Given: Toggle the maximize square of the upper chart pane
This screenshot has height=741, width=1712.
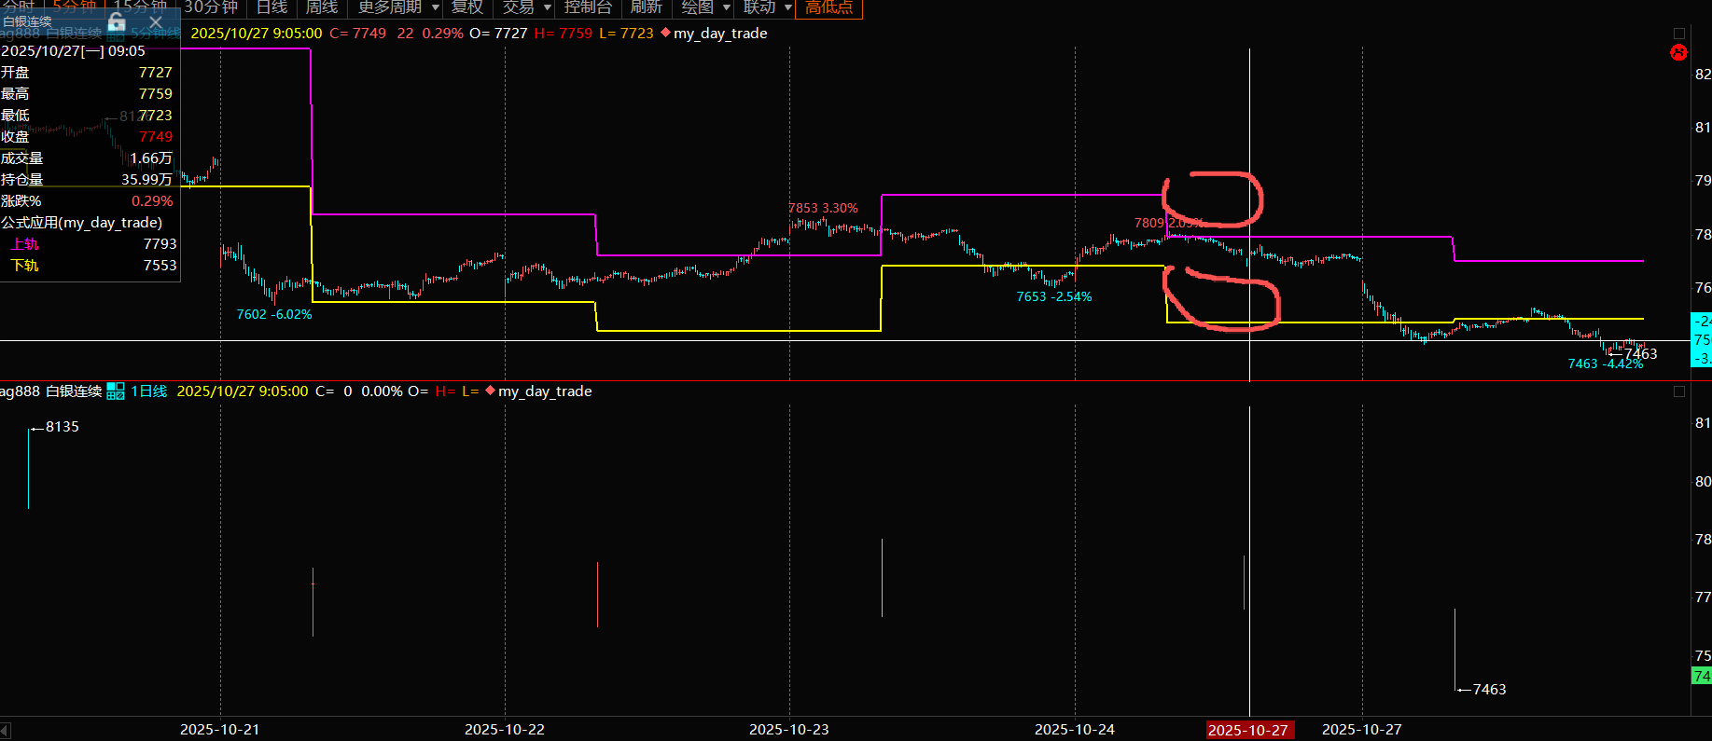Looking at the screenshot, I should (1679, 34).
